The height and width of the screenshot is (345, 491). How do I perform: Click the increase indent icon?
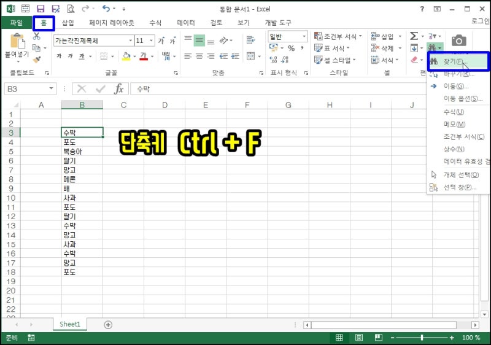click(x=235, y=56)
